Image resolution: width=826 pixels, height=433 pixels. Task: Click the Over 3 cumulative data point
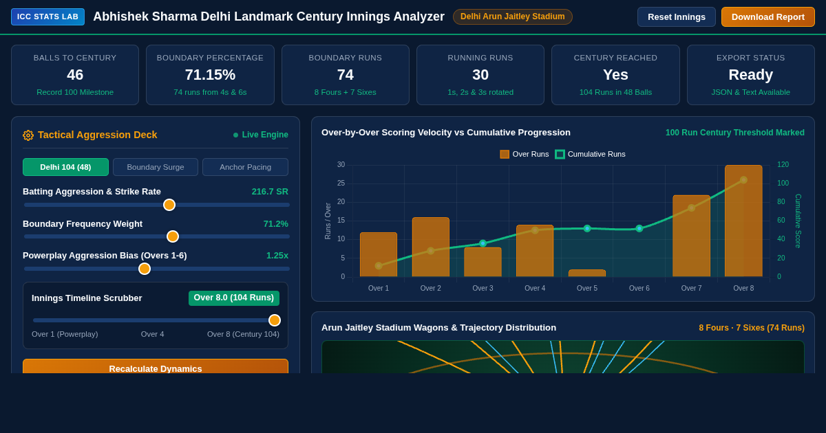click(x=483, y=243)
